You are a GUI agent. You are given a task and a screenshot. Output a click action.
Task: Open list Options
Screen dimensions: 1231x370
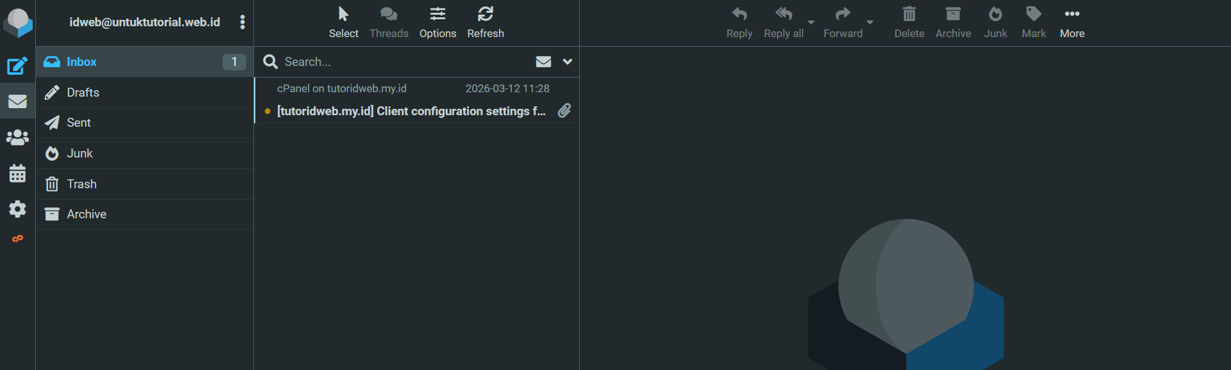(x=438, y=23)
